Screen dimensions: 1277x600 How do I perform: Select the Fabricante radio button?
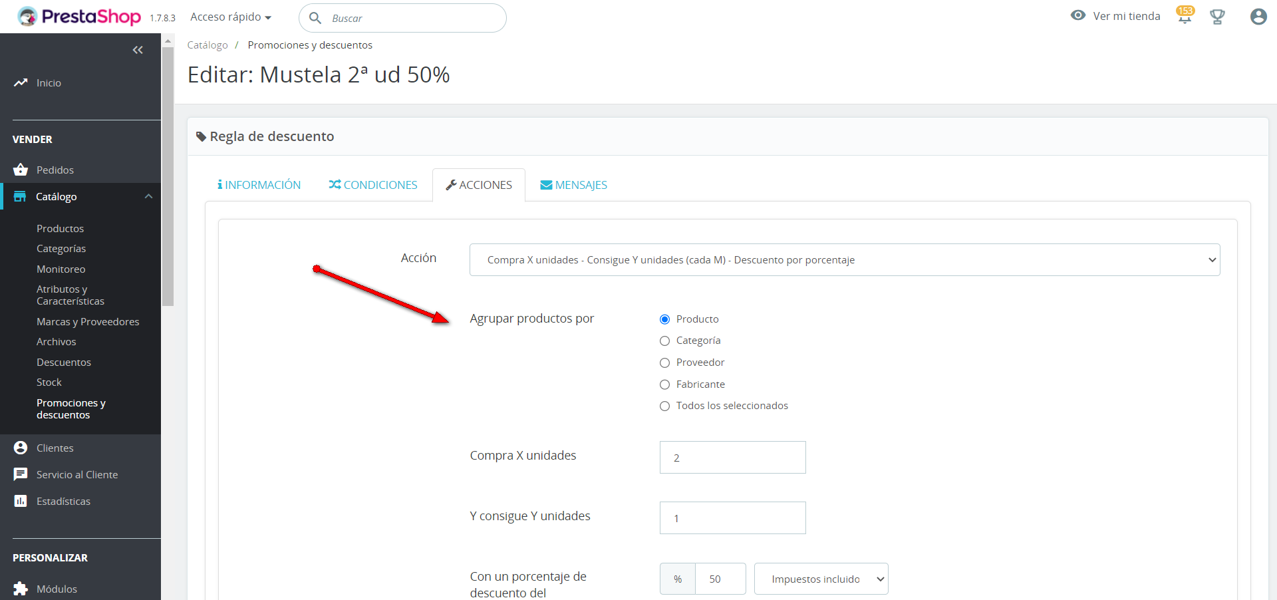664,384
